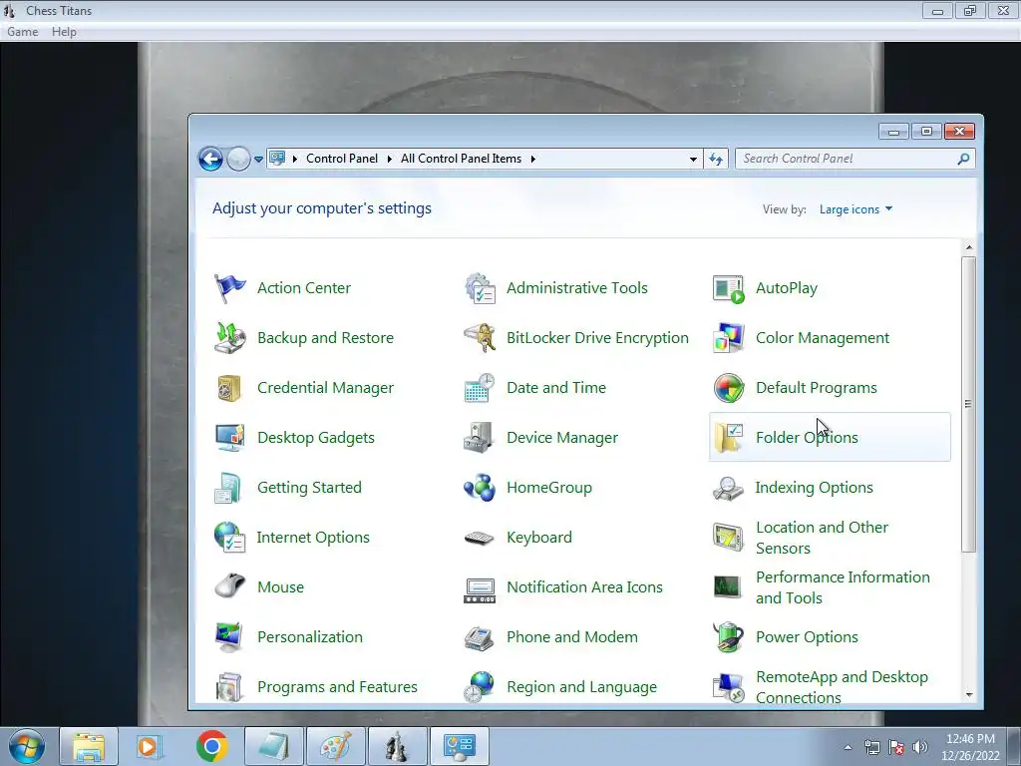Open the Windows Start button

(x=27, y=746)
